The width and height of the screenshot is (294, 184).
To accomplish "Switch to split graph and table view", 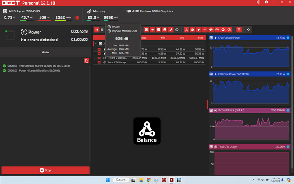I will (x=96, y=29).
